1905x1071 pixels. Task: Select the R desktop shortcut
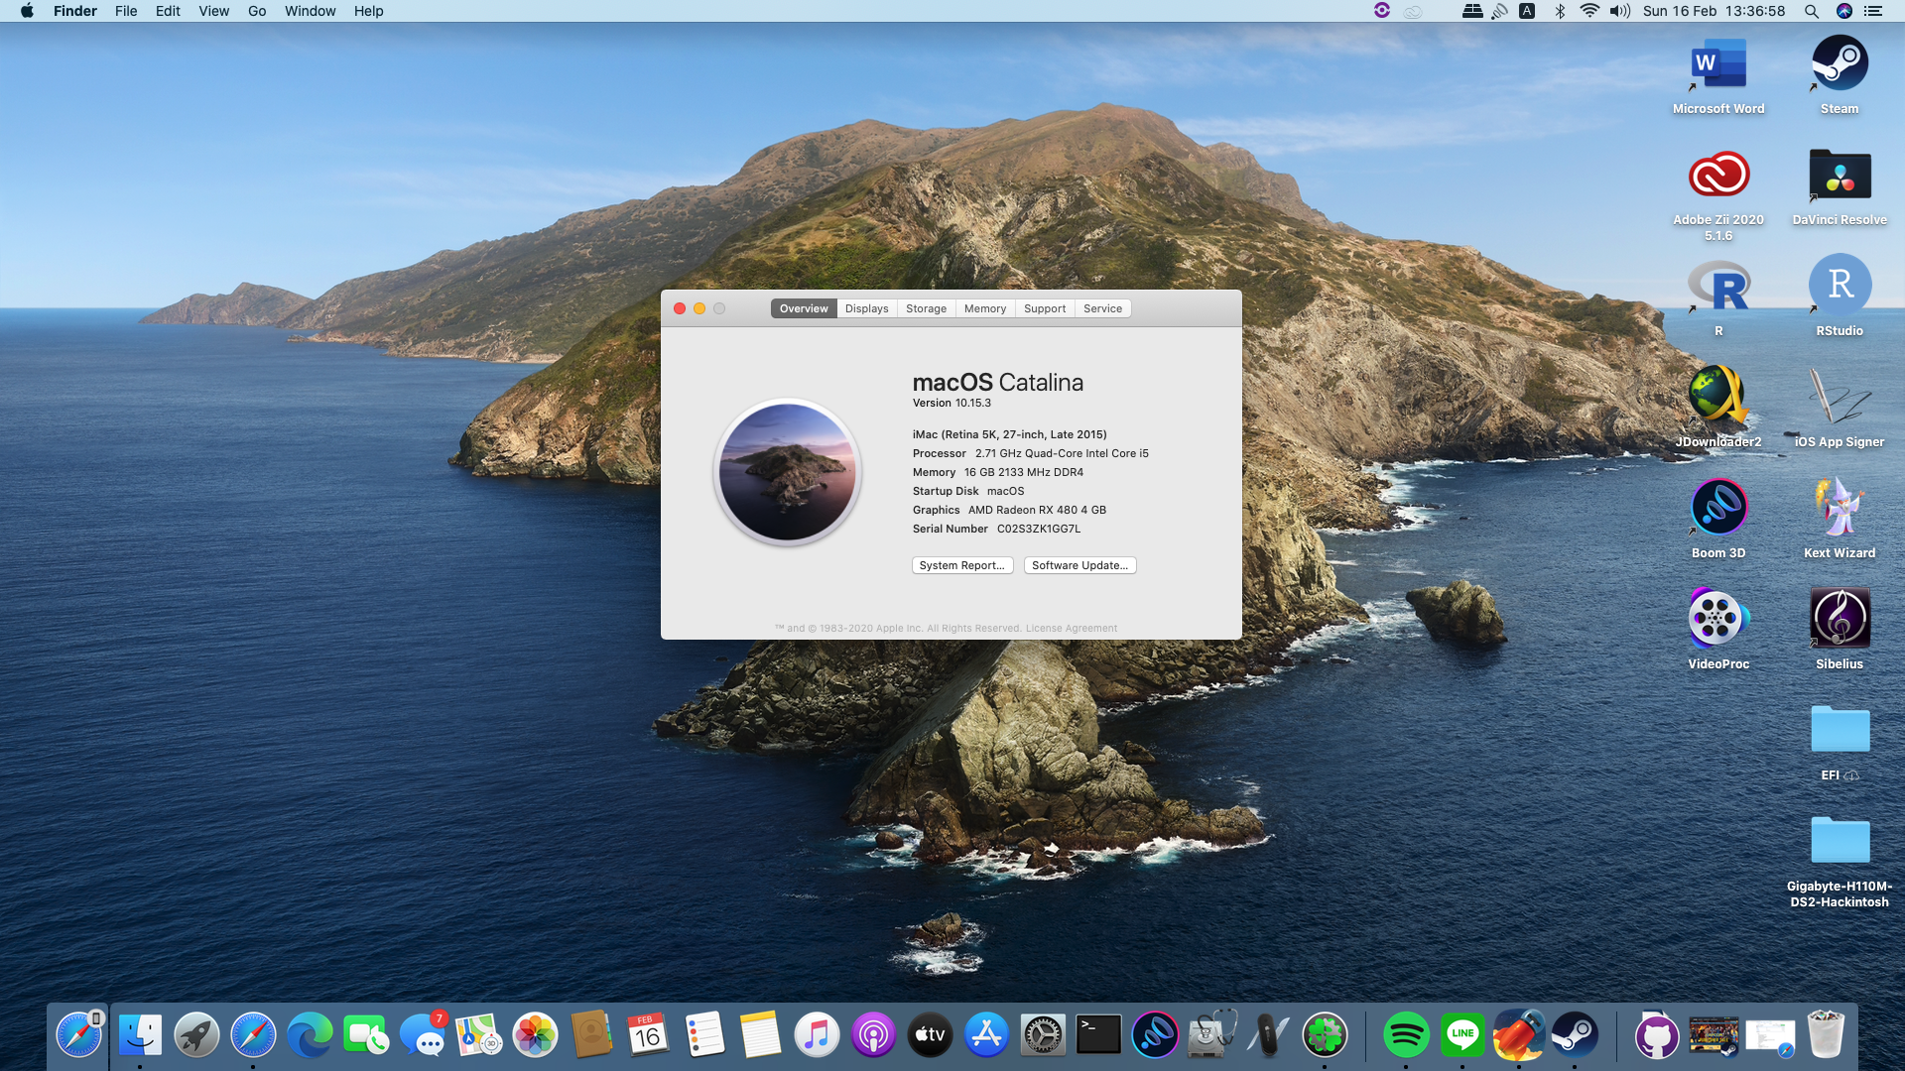pyautogui.click(x=1718, y=287)
